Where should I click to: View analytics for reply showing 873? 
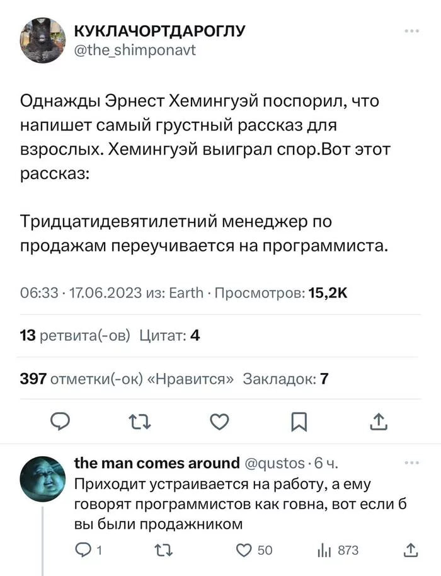(338, 550)
